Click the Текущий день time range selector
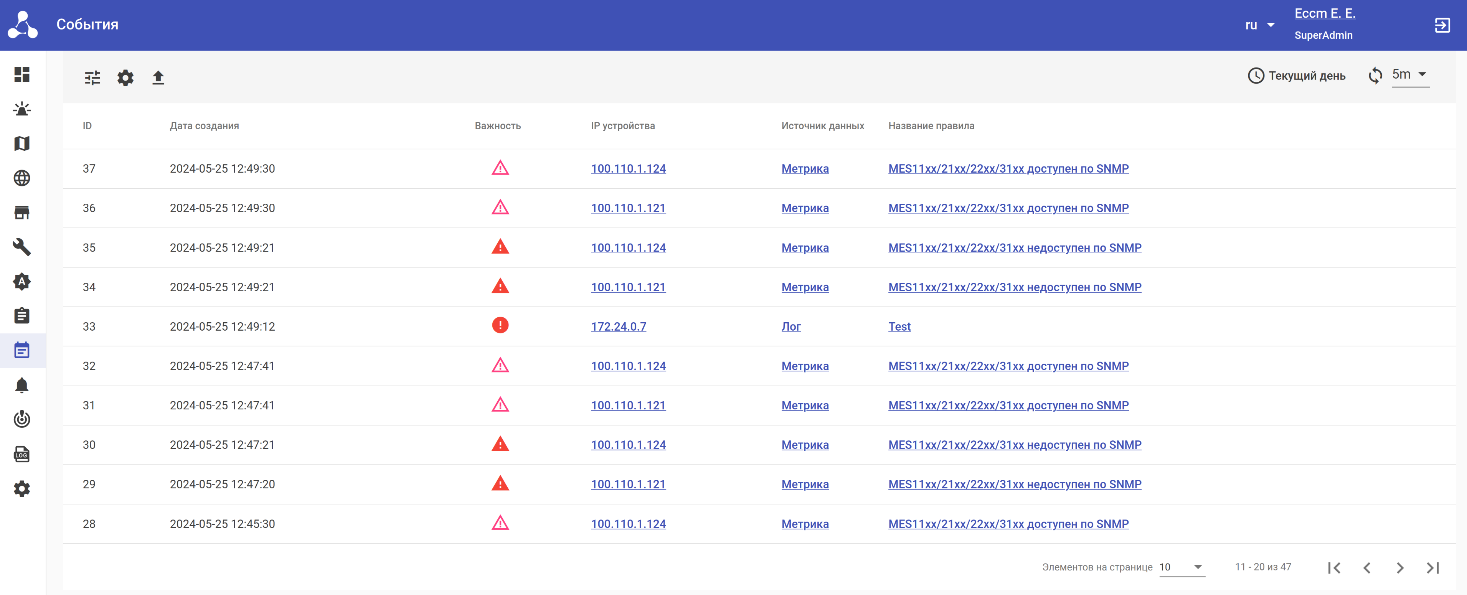The image size is (1467, 595). [x=1296, y=76]
